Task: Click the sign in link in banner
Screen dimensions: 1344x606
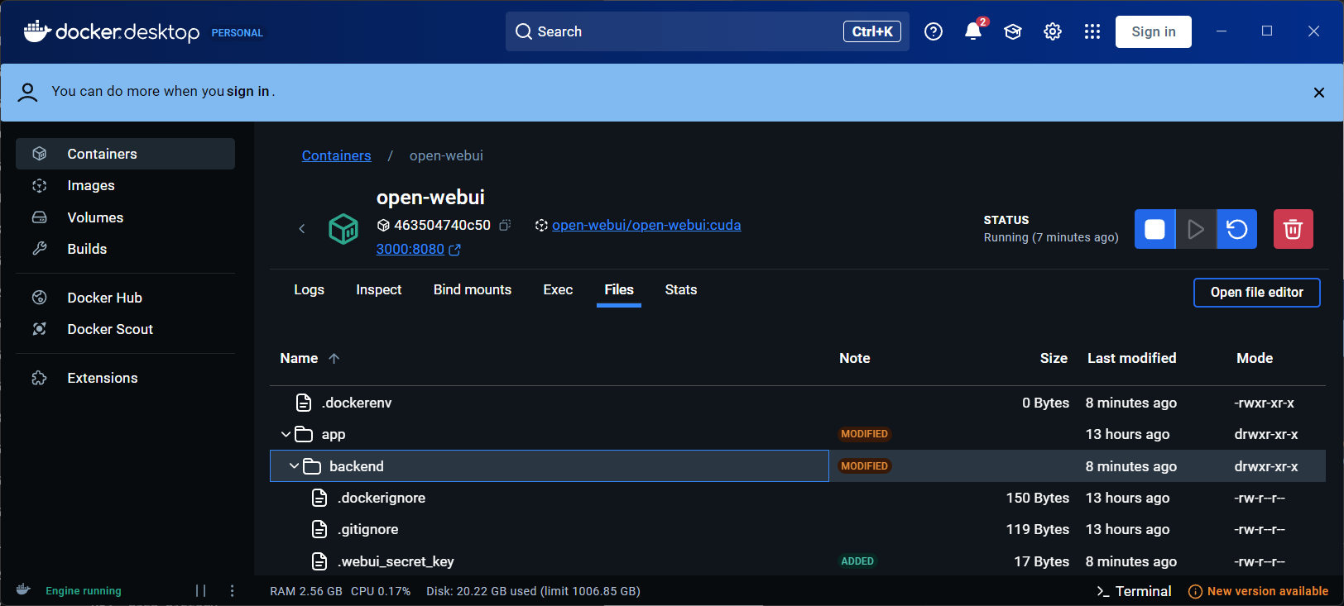Action: coord(248,91)
